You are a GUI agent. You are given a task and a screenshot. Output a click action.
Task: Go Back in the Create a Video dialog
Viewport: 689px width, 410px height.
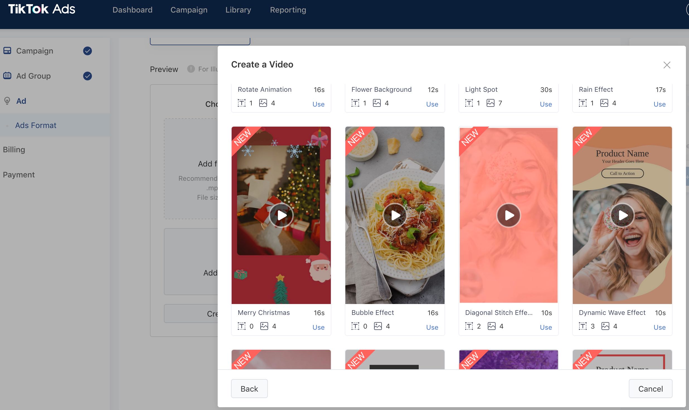(249, 389)
